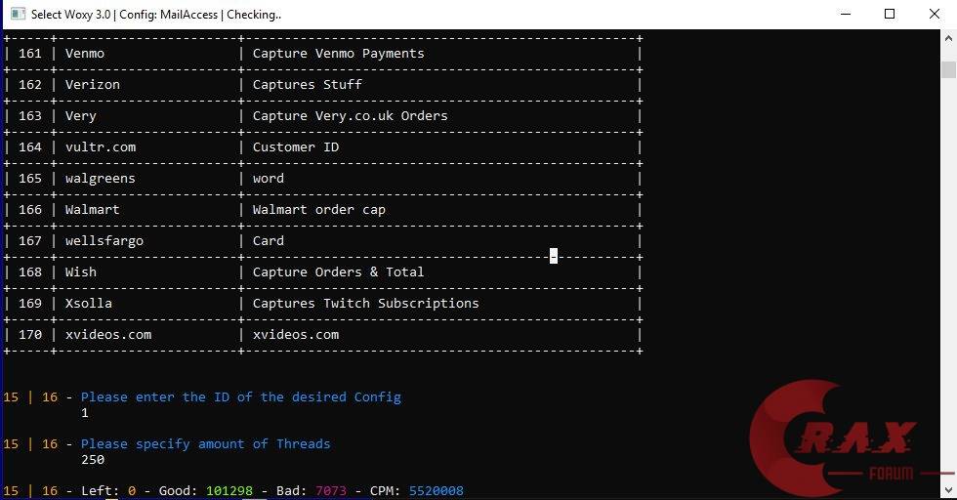
Task: Minimize the Woxy console window
Action: point(844,14)
